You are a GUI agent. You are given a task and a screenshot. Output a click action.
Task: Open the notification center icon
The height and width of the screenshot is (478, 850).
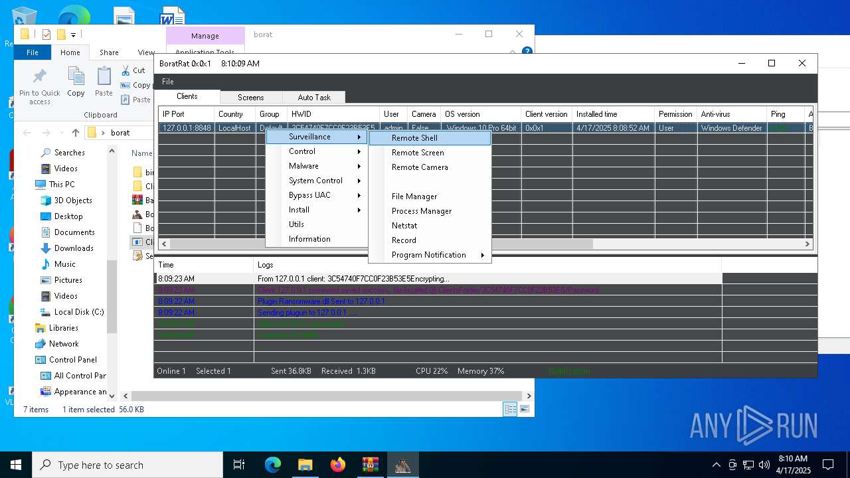click(x=828, y=465)
